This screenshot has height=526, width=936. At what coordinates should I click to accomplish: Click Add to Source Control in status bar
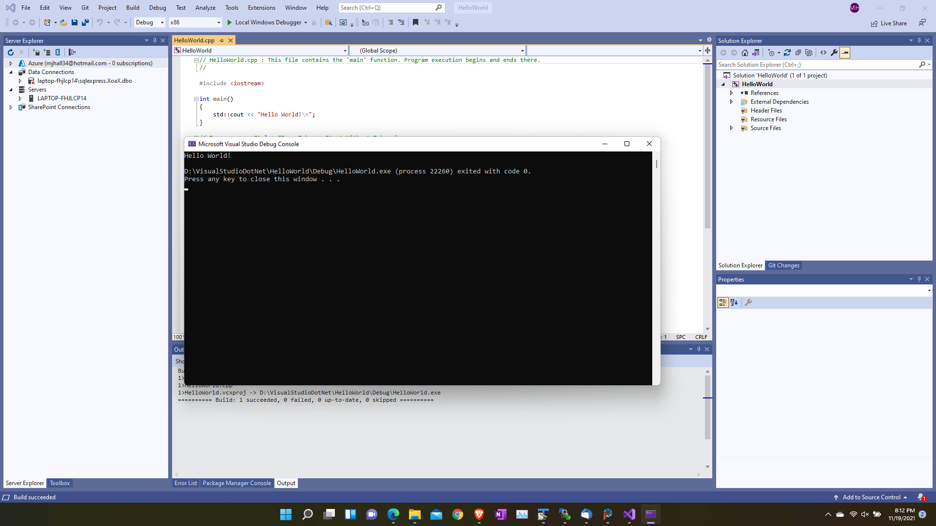click(x=871, y=497)
